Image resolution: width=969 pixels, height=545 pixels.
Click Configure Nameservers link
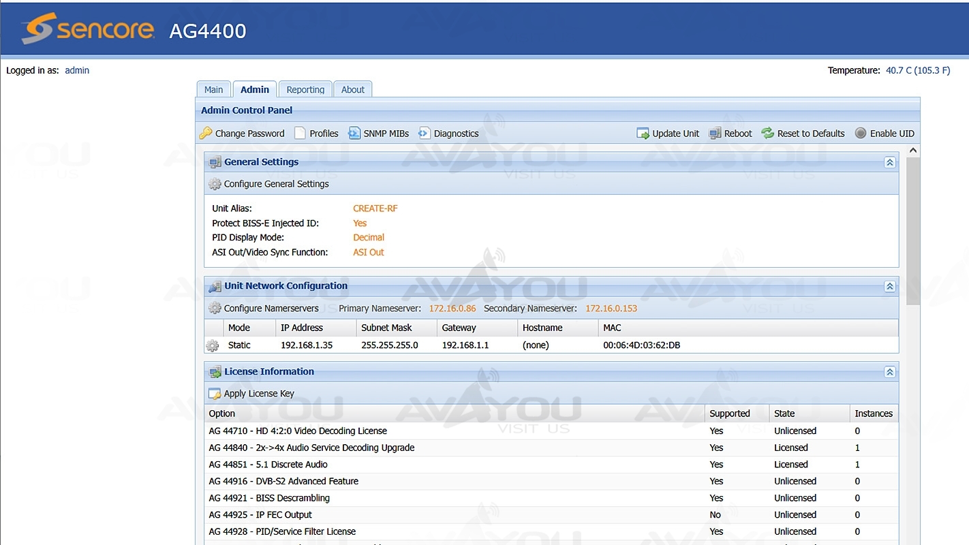pyautogui.click(x=271, y=309)
